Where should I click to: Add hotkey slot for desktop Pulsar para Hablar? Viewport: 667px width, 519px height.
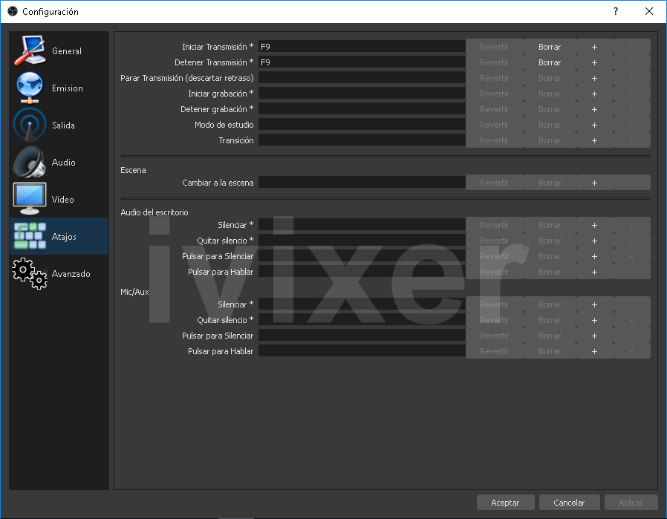(x=595, y=272)
